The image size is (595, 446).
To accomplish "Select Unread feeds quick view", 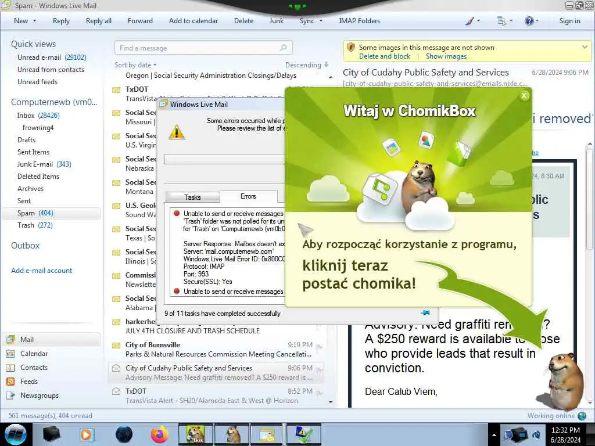I will coord(37,81).
